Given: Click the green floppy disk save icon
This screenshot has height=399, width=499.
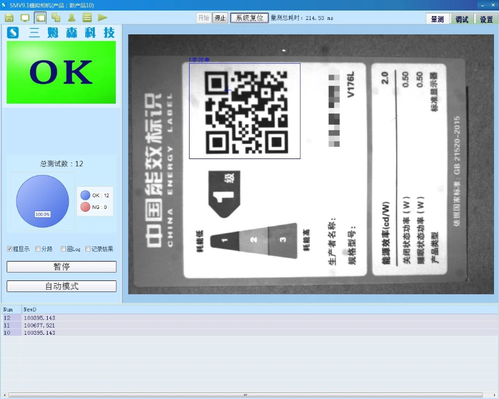Looking at the screenshot, I should [x=9, y=18].
